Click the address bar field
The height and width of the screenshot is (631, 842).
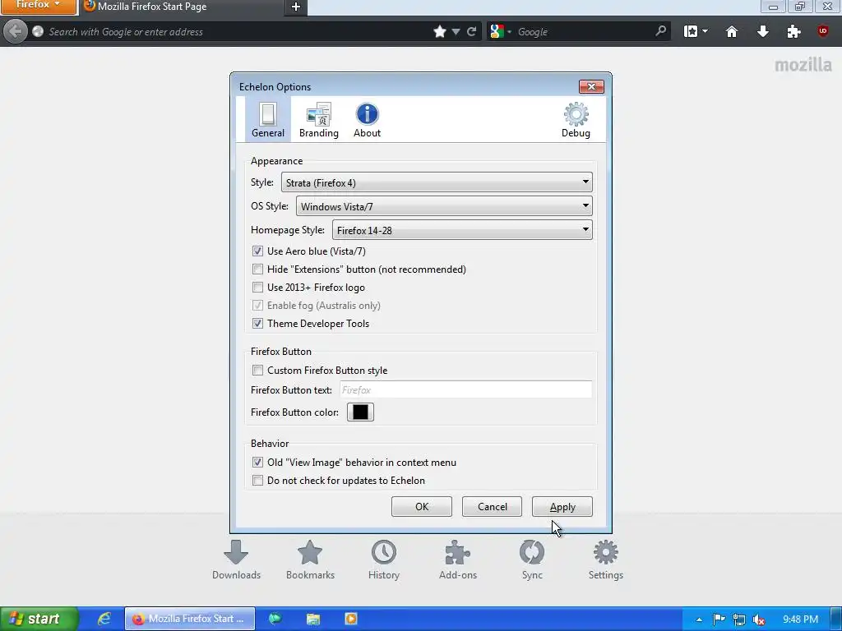coord(236,32)
